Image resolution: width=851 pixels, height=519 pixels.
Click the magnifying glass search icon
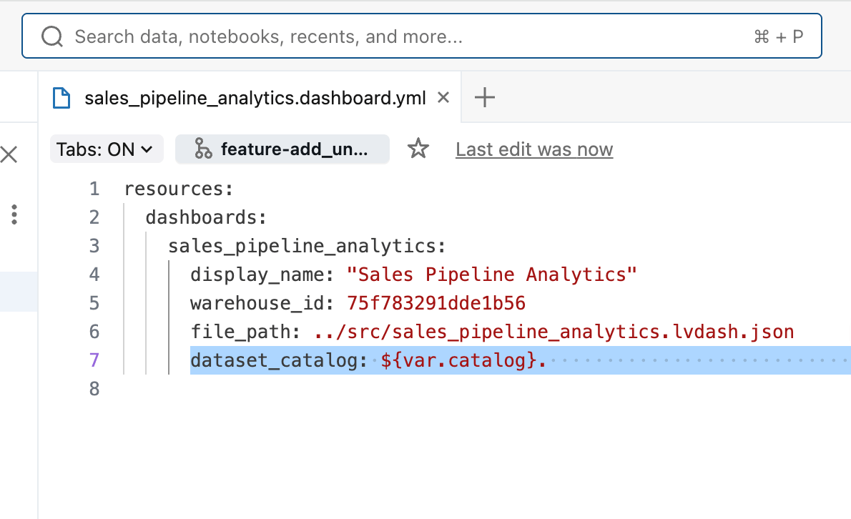(x=52, y=36)
